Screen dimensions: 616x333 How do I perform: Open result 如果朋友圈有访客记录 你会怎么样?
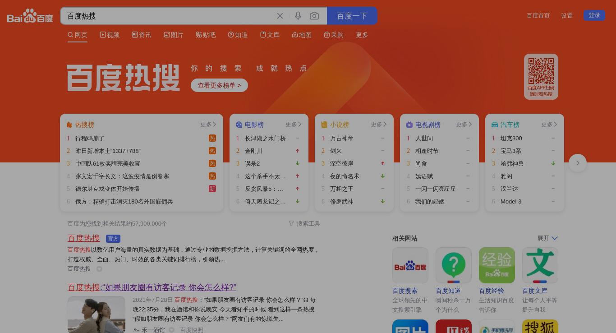coord(152,287)
